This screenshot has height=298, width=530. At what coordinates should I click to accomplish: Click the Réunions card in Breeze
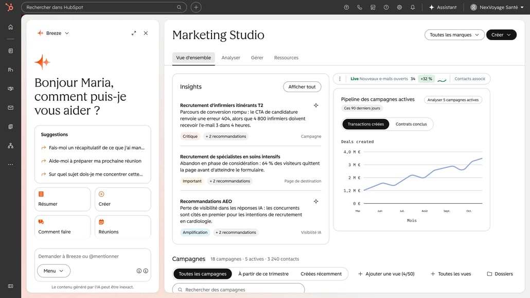122,227
